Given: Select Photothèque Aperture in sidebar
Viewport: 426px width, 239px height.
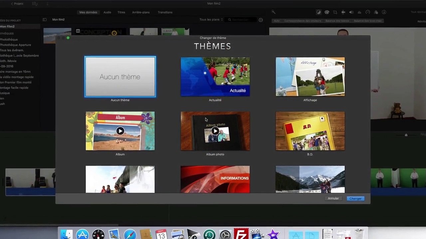Looking at the screenshot, I should point(15,45).
